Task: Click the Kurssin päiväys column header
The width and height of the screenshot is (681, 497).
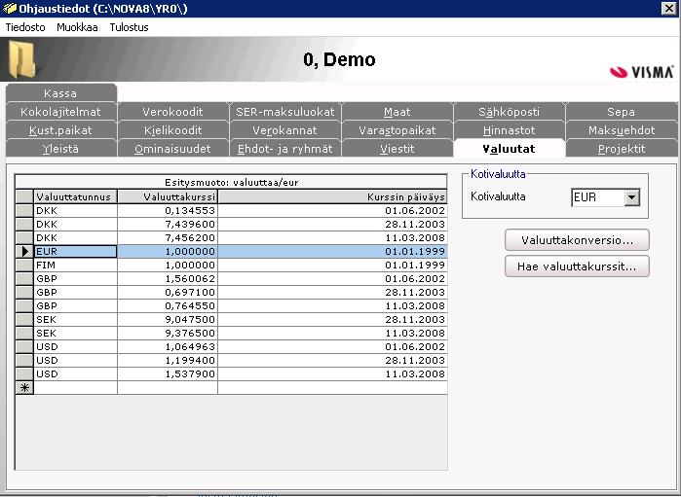Action: (332, 196)
